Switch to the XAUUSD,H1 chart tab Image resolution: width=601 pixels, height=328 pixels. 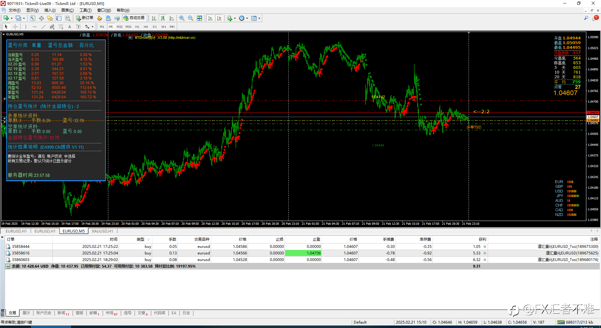[102, 231]
